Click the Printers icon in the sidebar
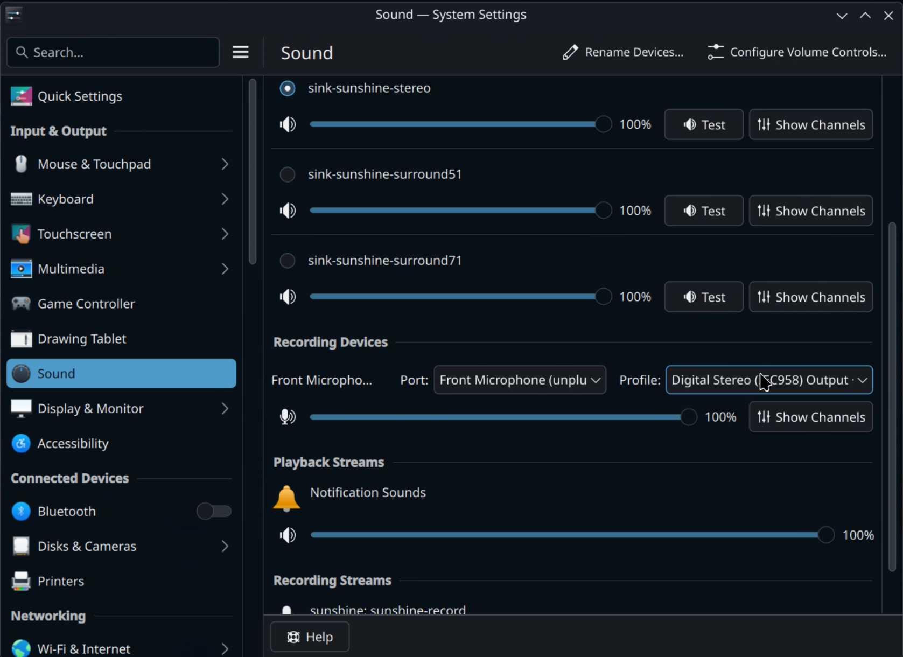This screenshot has width=903, height=657. (x=21, y=581)
